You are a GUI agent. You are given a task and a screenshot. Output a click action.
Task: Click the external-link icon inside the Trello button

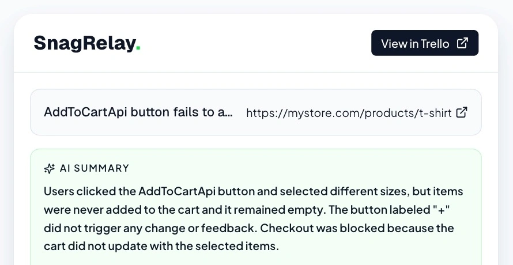coord(462,43)
